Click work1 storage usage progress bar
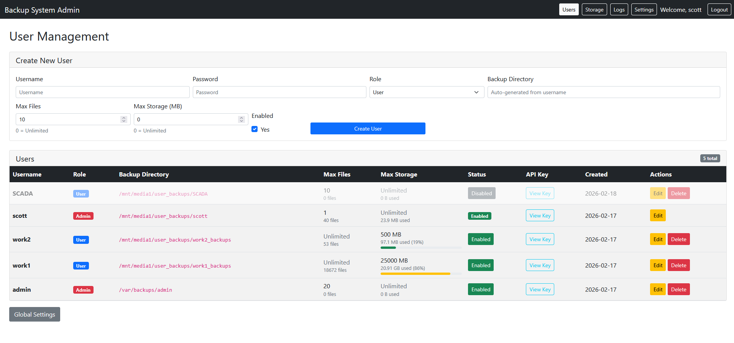The image size is (734, 343). [x=421, y=274]
